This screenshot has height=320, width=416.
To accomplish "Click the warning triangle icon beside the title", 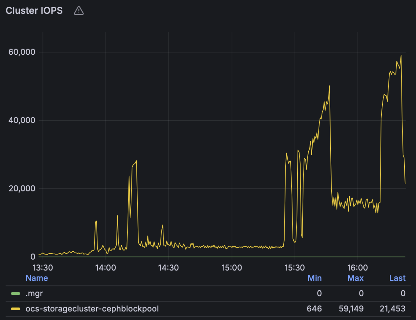I will click(79, 11).
